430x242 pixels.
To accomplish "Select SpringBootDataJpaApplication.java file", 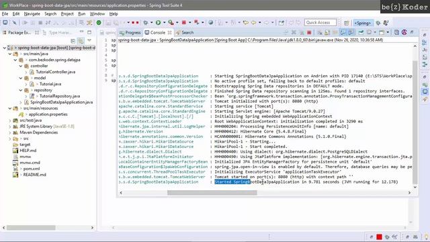I will click(x=61, y=102).
